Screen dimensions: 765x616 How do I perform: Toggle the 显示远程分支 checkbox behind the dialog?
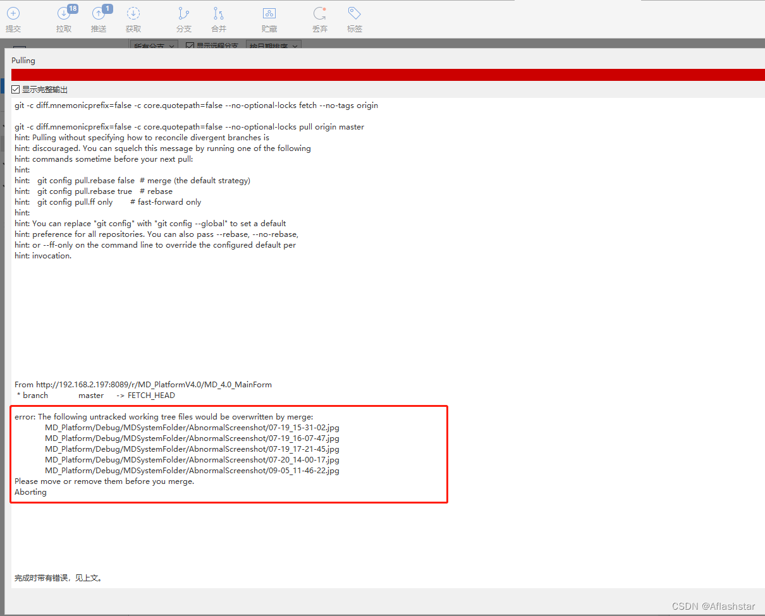[190, 45]
